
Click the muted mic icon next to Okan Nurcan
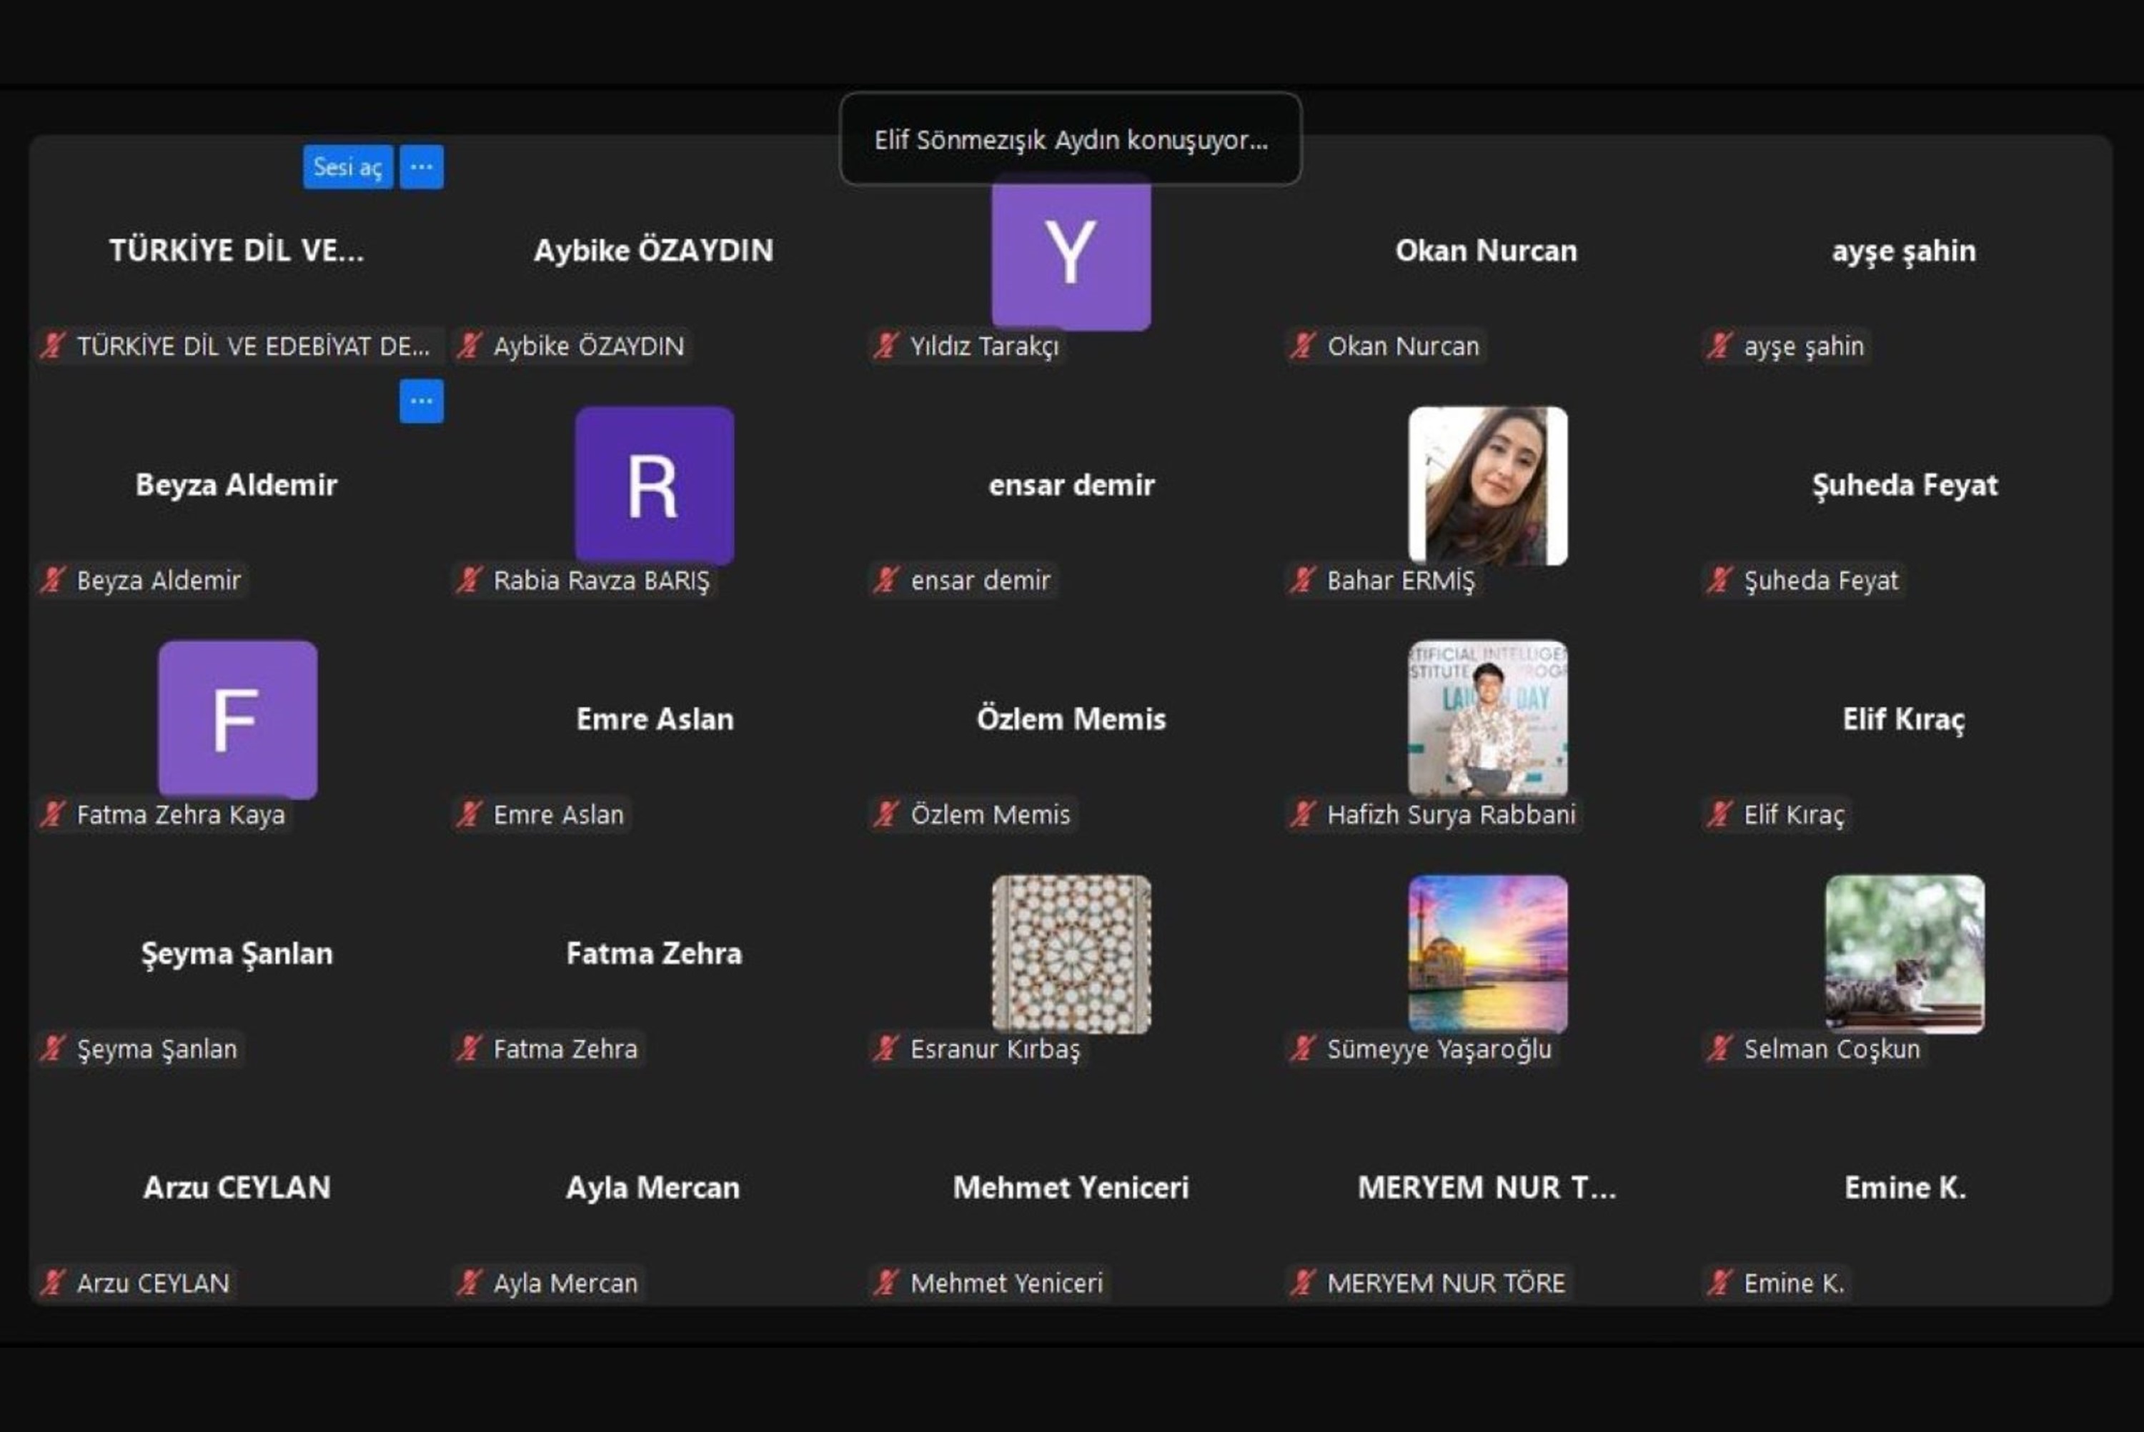(x=1304, y=345)
